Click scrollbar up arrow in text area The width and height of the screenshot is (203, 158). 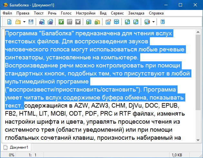pos(198,31)
